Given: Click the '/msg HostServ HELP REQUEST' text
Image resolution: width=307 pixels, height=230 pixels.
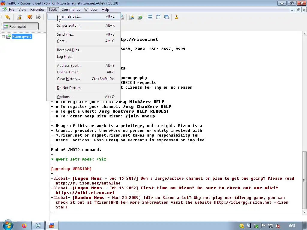Looking at the screenshot, I should tap(134, 111).
